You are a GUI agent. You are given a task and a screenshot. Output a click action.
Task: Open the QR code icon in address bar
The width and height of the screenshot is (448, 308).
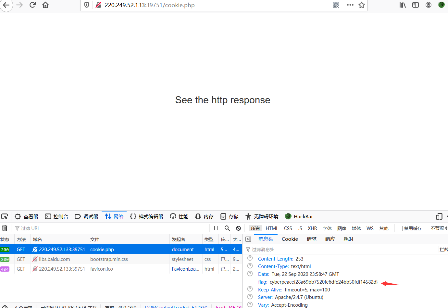(x=336, y=5)
